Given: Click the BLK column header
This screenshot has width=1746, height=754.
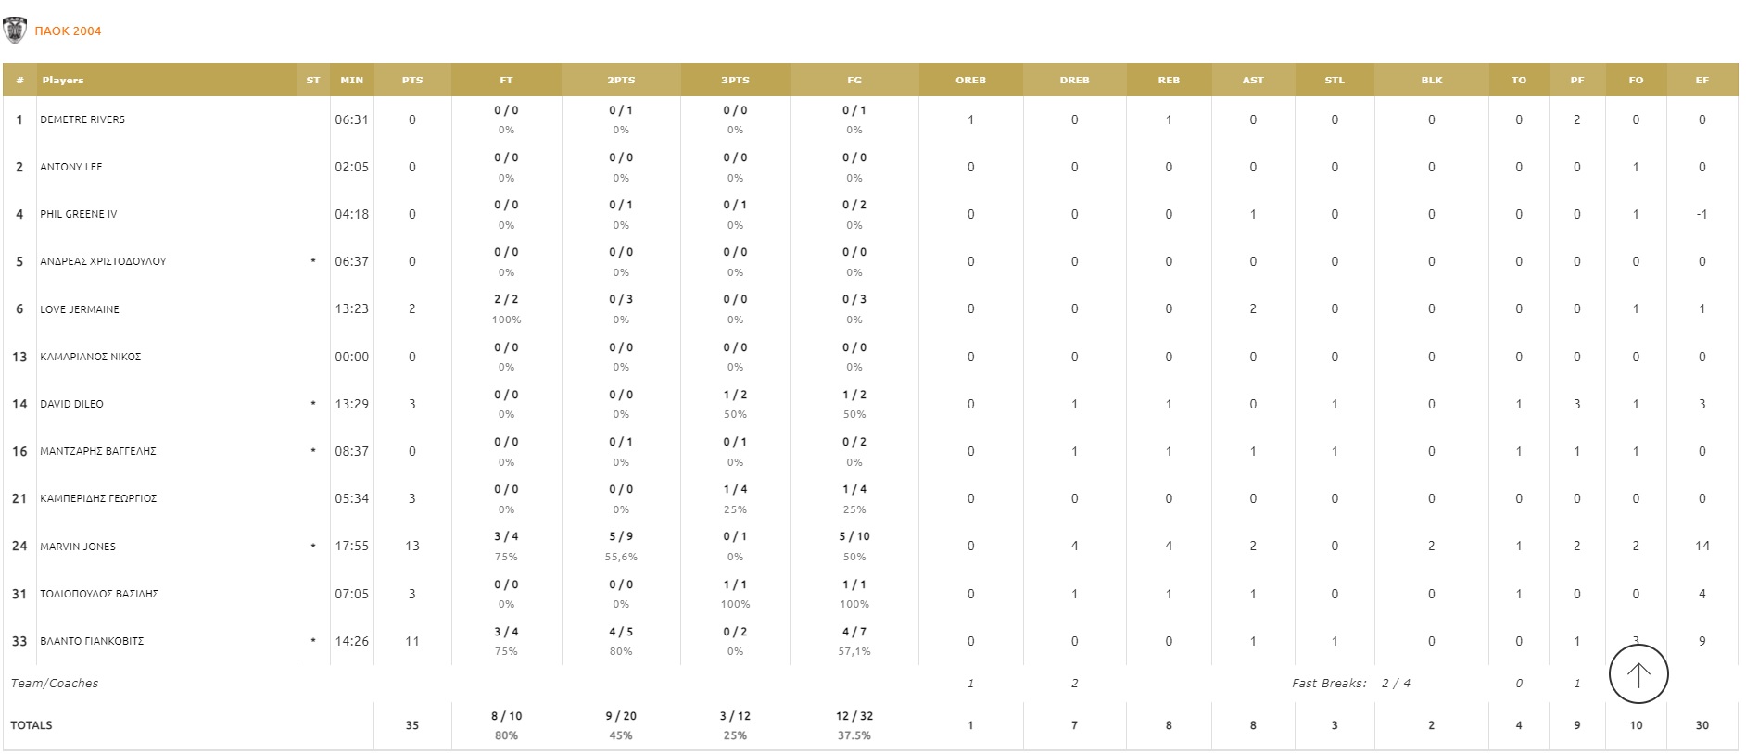Looking at the screenshot, I should click(1431, 81).
